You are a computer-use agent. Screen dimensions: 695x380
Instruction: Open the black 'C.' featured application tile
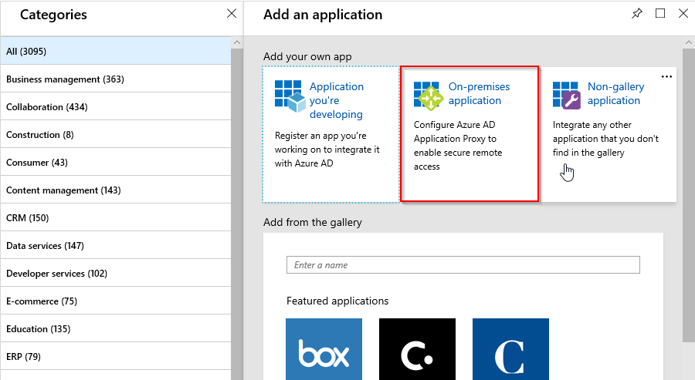[x=417, y=349]
